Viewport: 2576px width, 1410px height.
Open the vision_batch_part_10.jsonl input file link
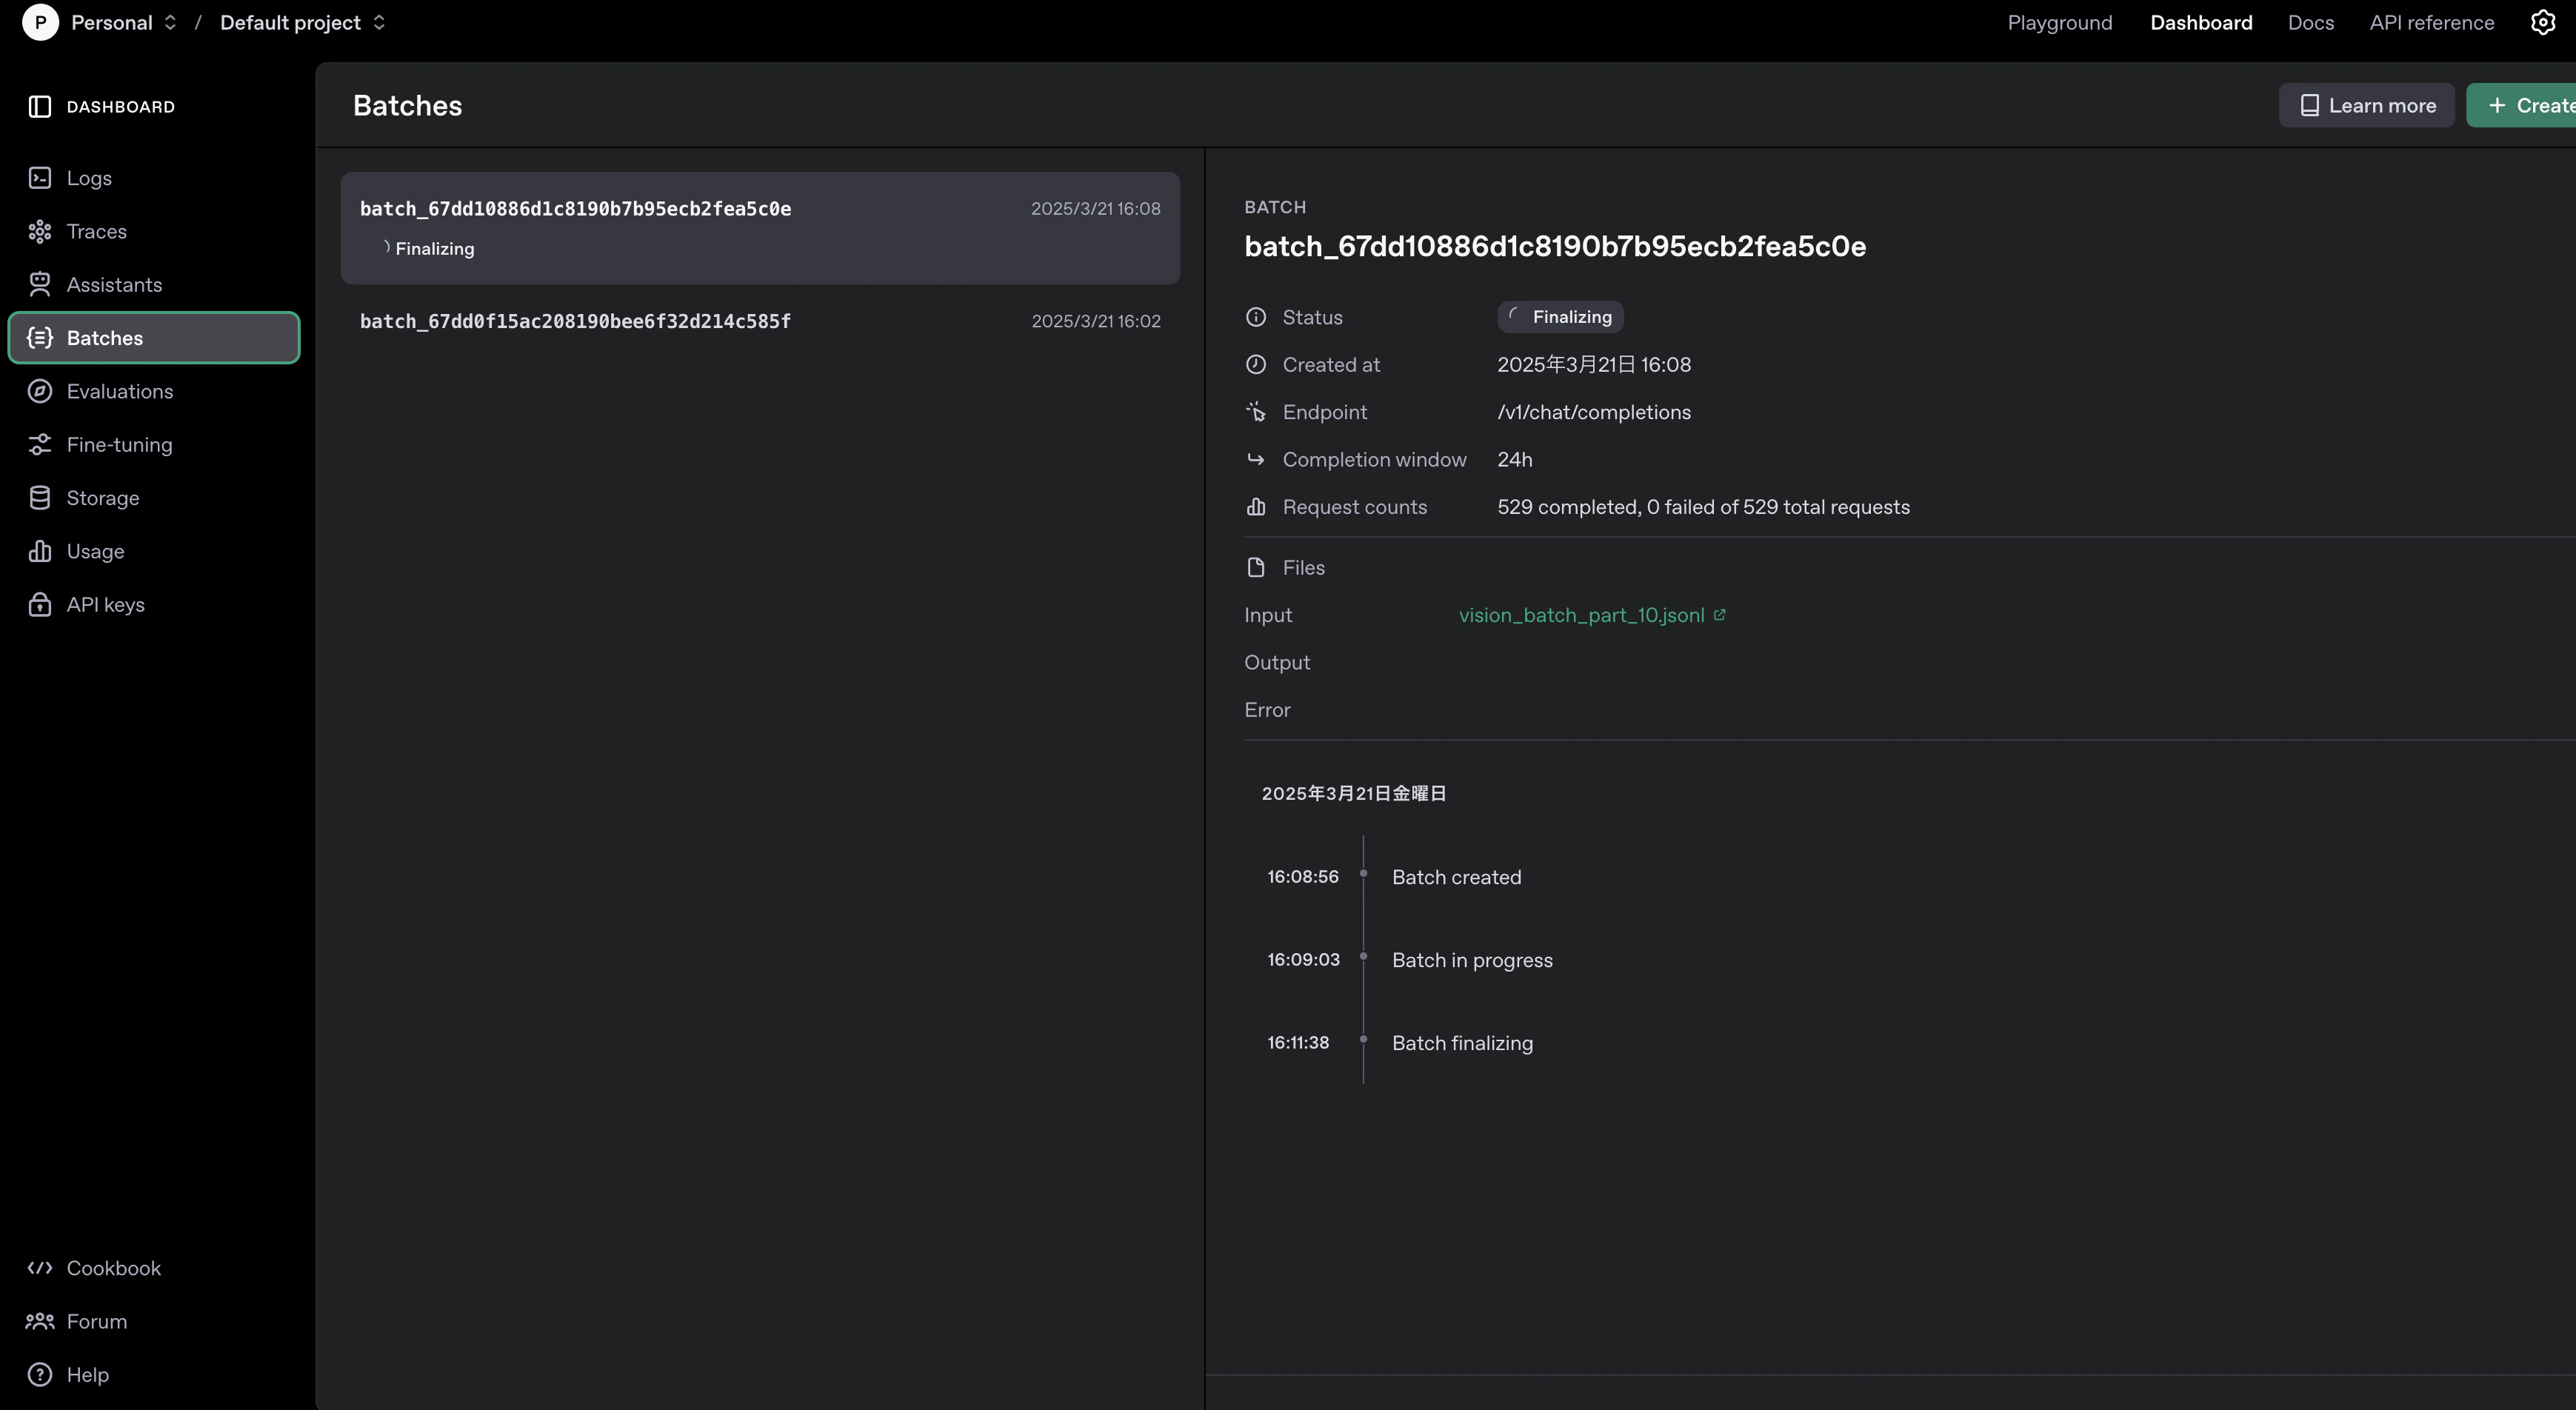pyautogui.click(x=1581, y=615)
